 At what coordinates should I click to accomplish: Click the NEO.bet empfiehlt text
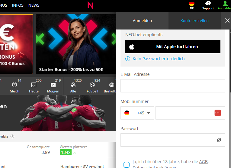pos(144,35)
